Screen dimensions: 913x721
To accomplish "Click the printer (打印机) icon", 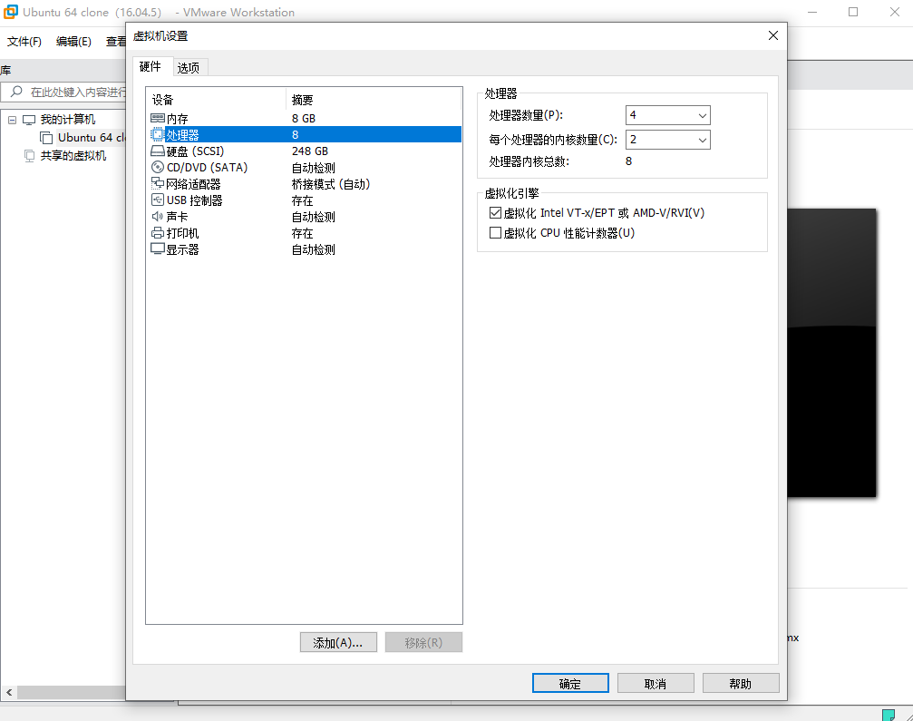I will click(157, 233).
